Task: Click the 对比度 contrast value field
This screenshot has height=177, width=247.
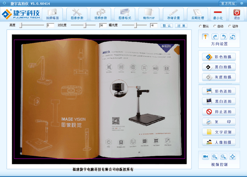Action: (x=103, y=25)
